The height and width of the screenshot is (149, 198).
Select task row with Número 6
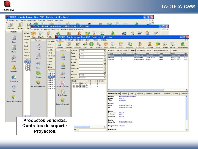coord(148,59)
